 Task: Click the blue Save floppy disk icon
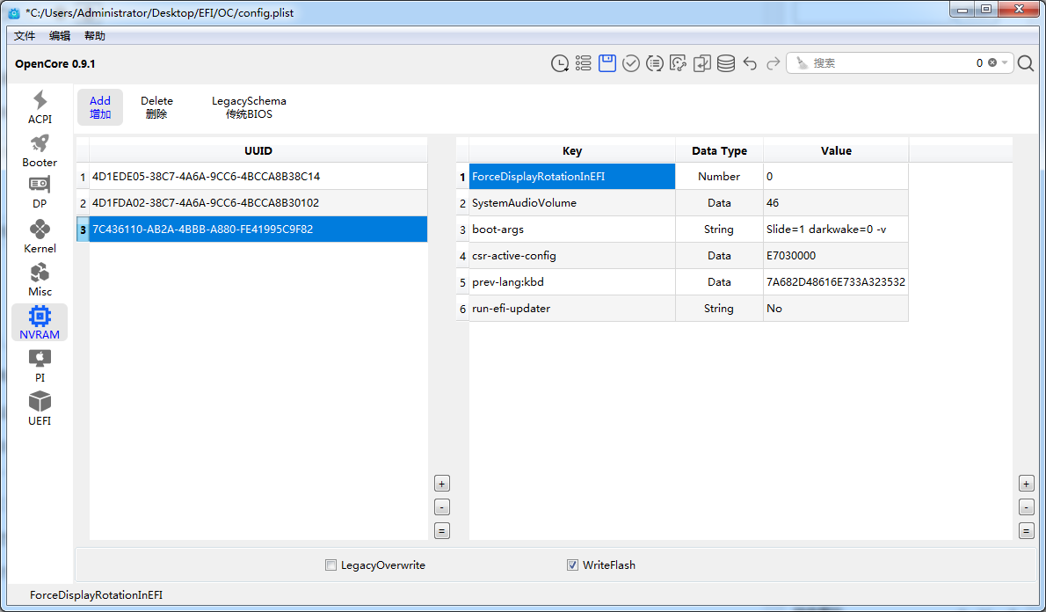click(607, 63)
